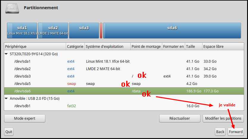This screenshot has height=139, width=248.
Task: Select the sda1 partition block in the disk bar
Action: point(22,31)
